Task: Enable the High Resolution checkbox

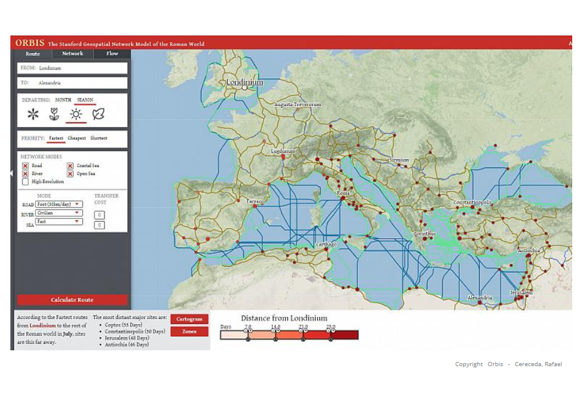Action: click(25, 181)
